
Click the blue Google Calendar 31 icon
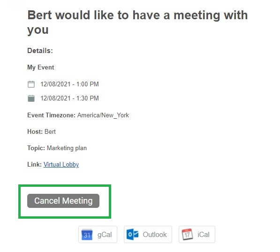(87, 235)
